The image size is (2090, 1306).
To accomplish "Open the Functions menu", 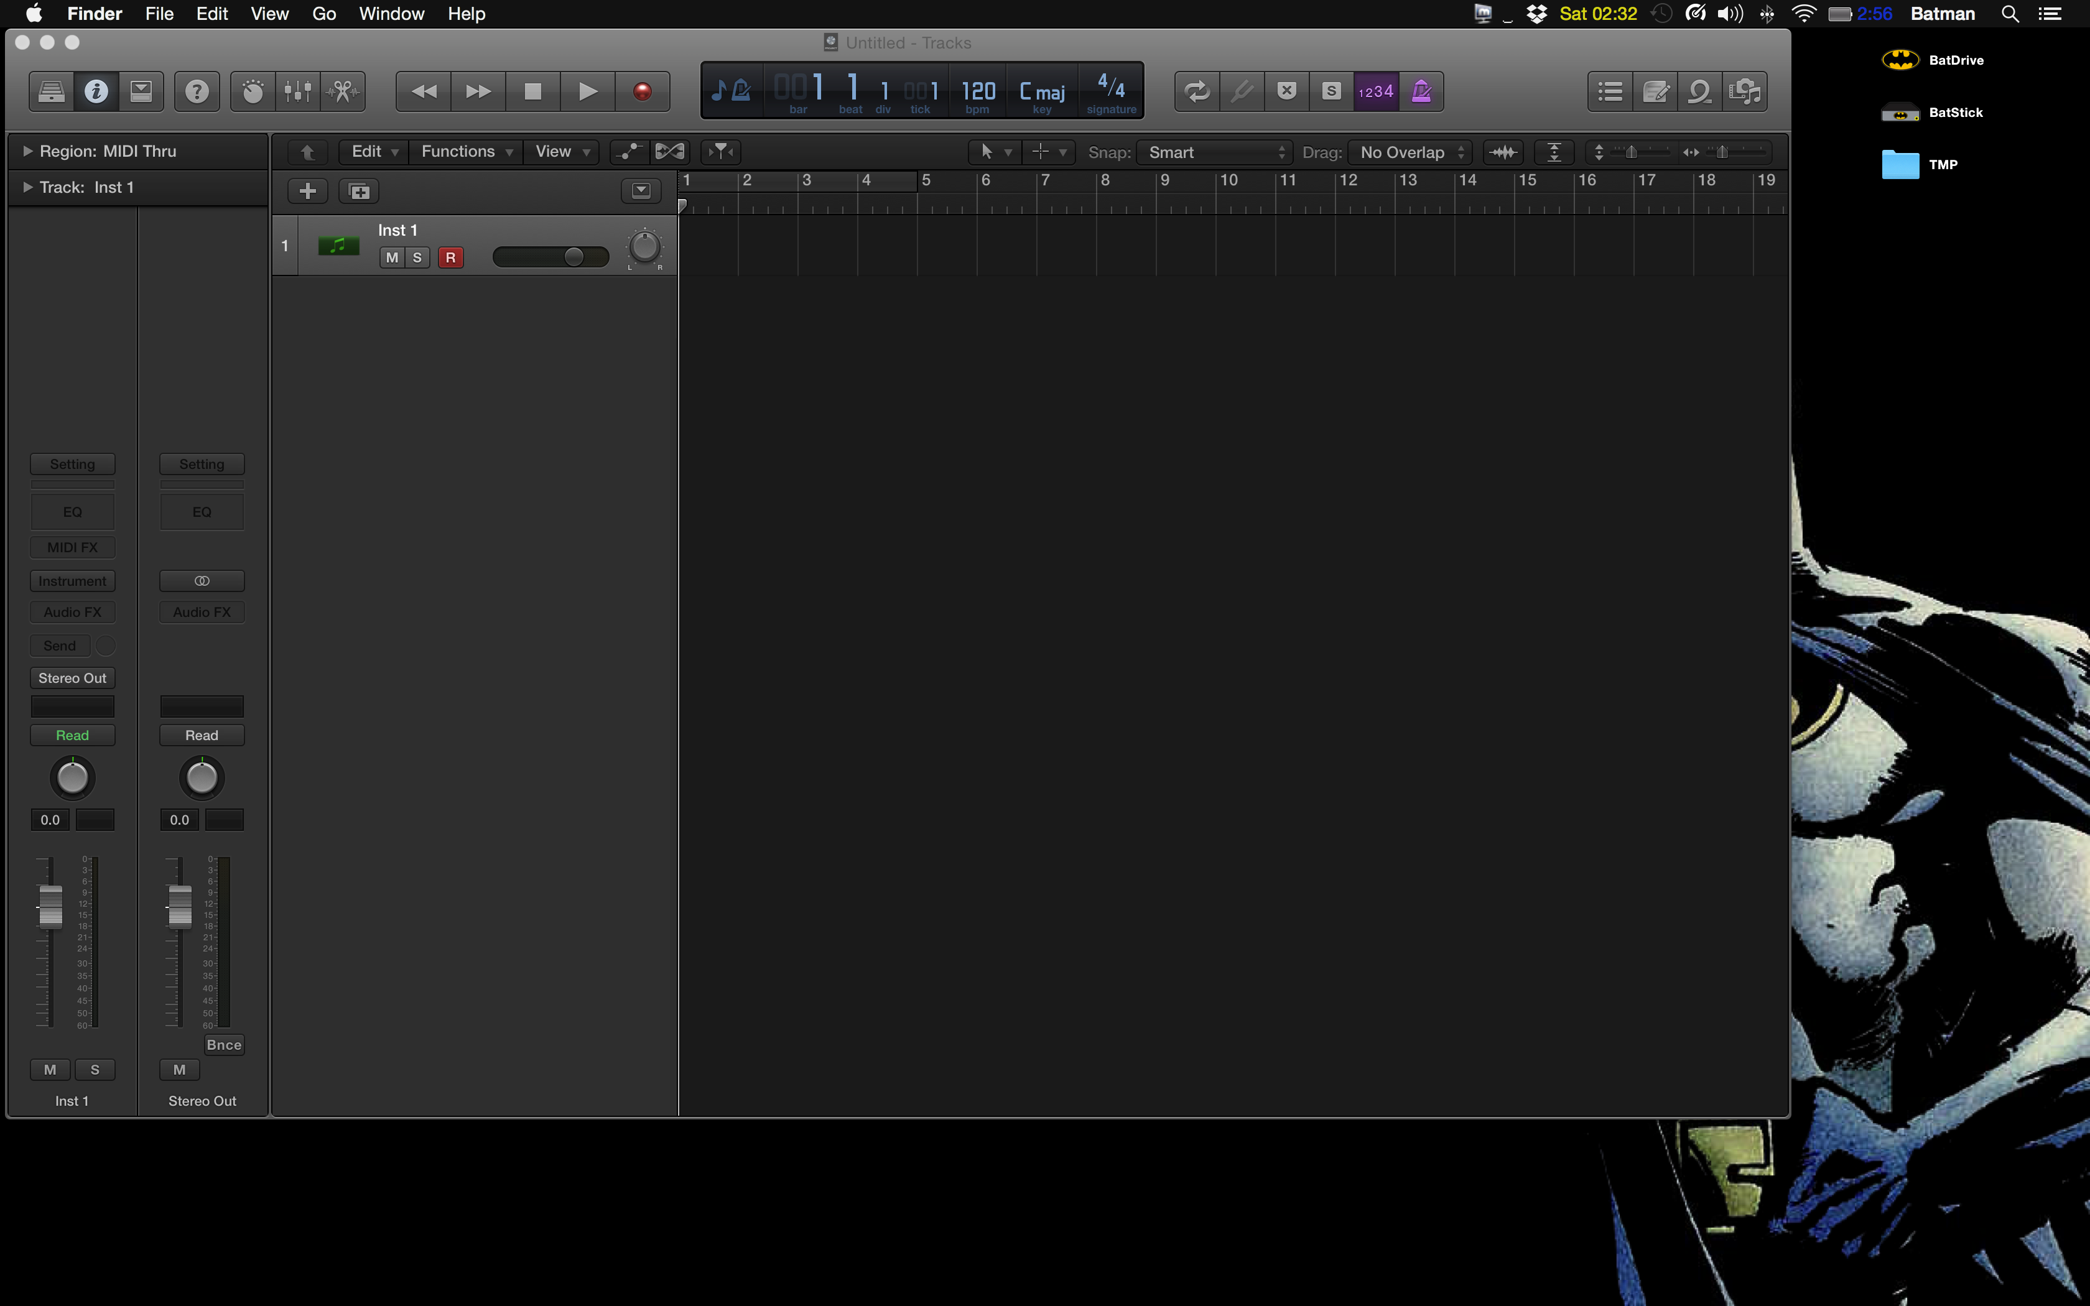I will 467,152.
